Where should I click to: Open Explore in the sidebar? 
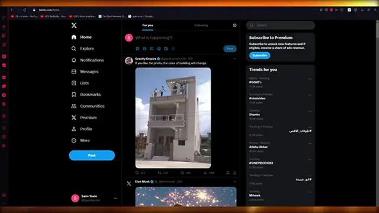coord(83,49)
